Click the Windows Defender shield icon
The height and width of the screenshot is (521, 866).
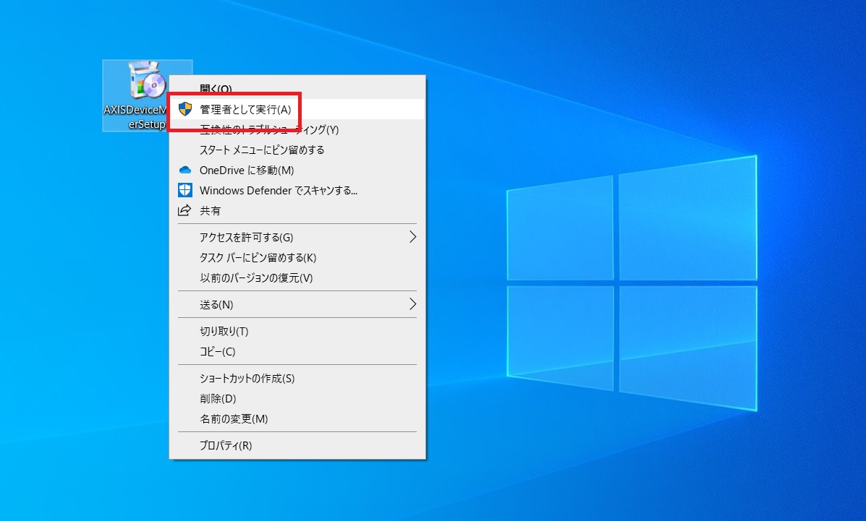(x=185, y=191)
